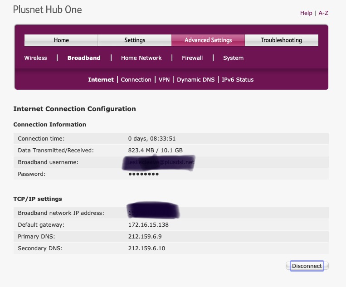Click the Connection Information heading
The width and height of the screenshot is (346, 287).
(49, 124)
